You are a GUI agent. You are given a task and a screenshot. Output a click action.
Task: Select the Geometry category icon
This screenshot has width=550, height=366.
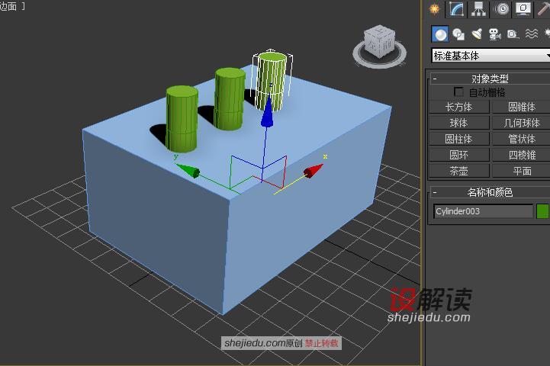pyautogui.click(x=439, y=34)
